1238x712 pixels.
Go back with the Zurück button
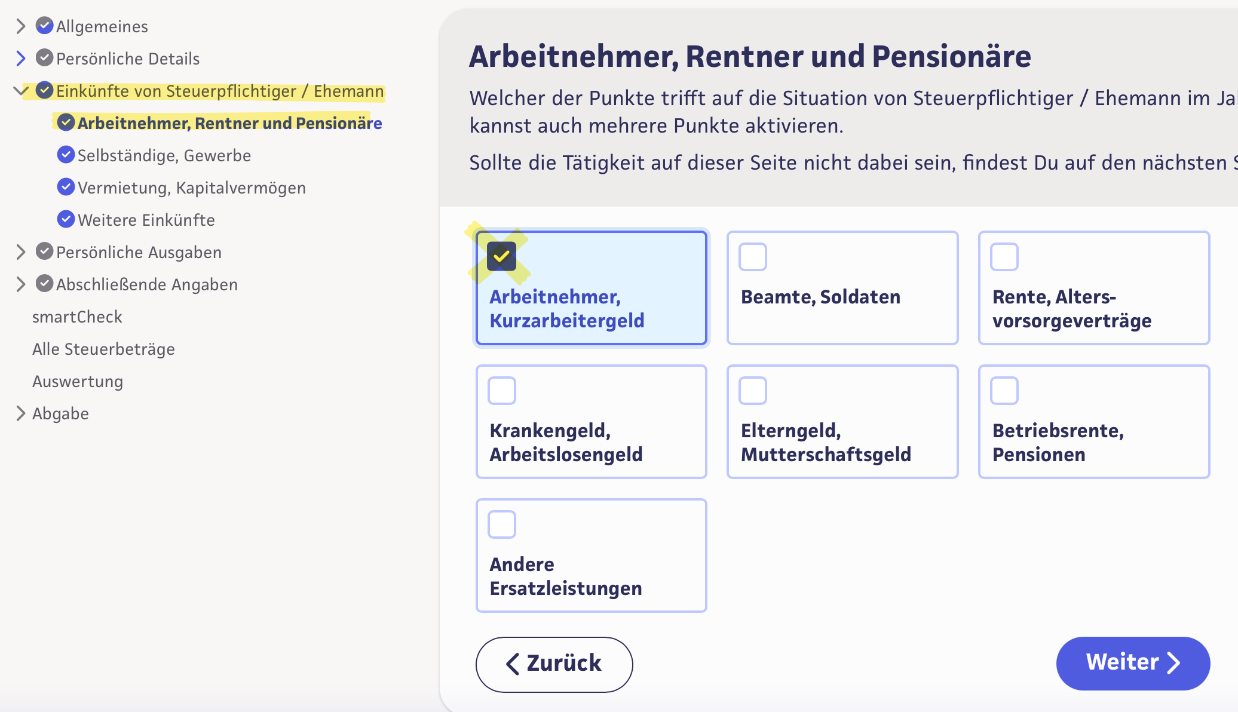[554, 664]
